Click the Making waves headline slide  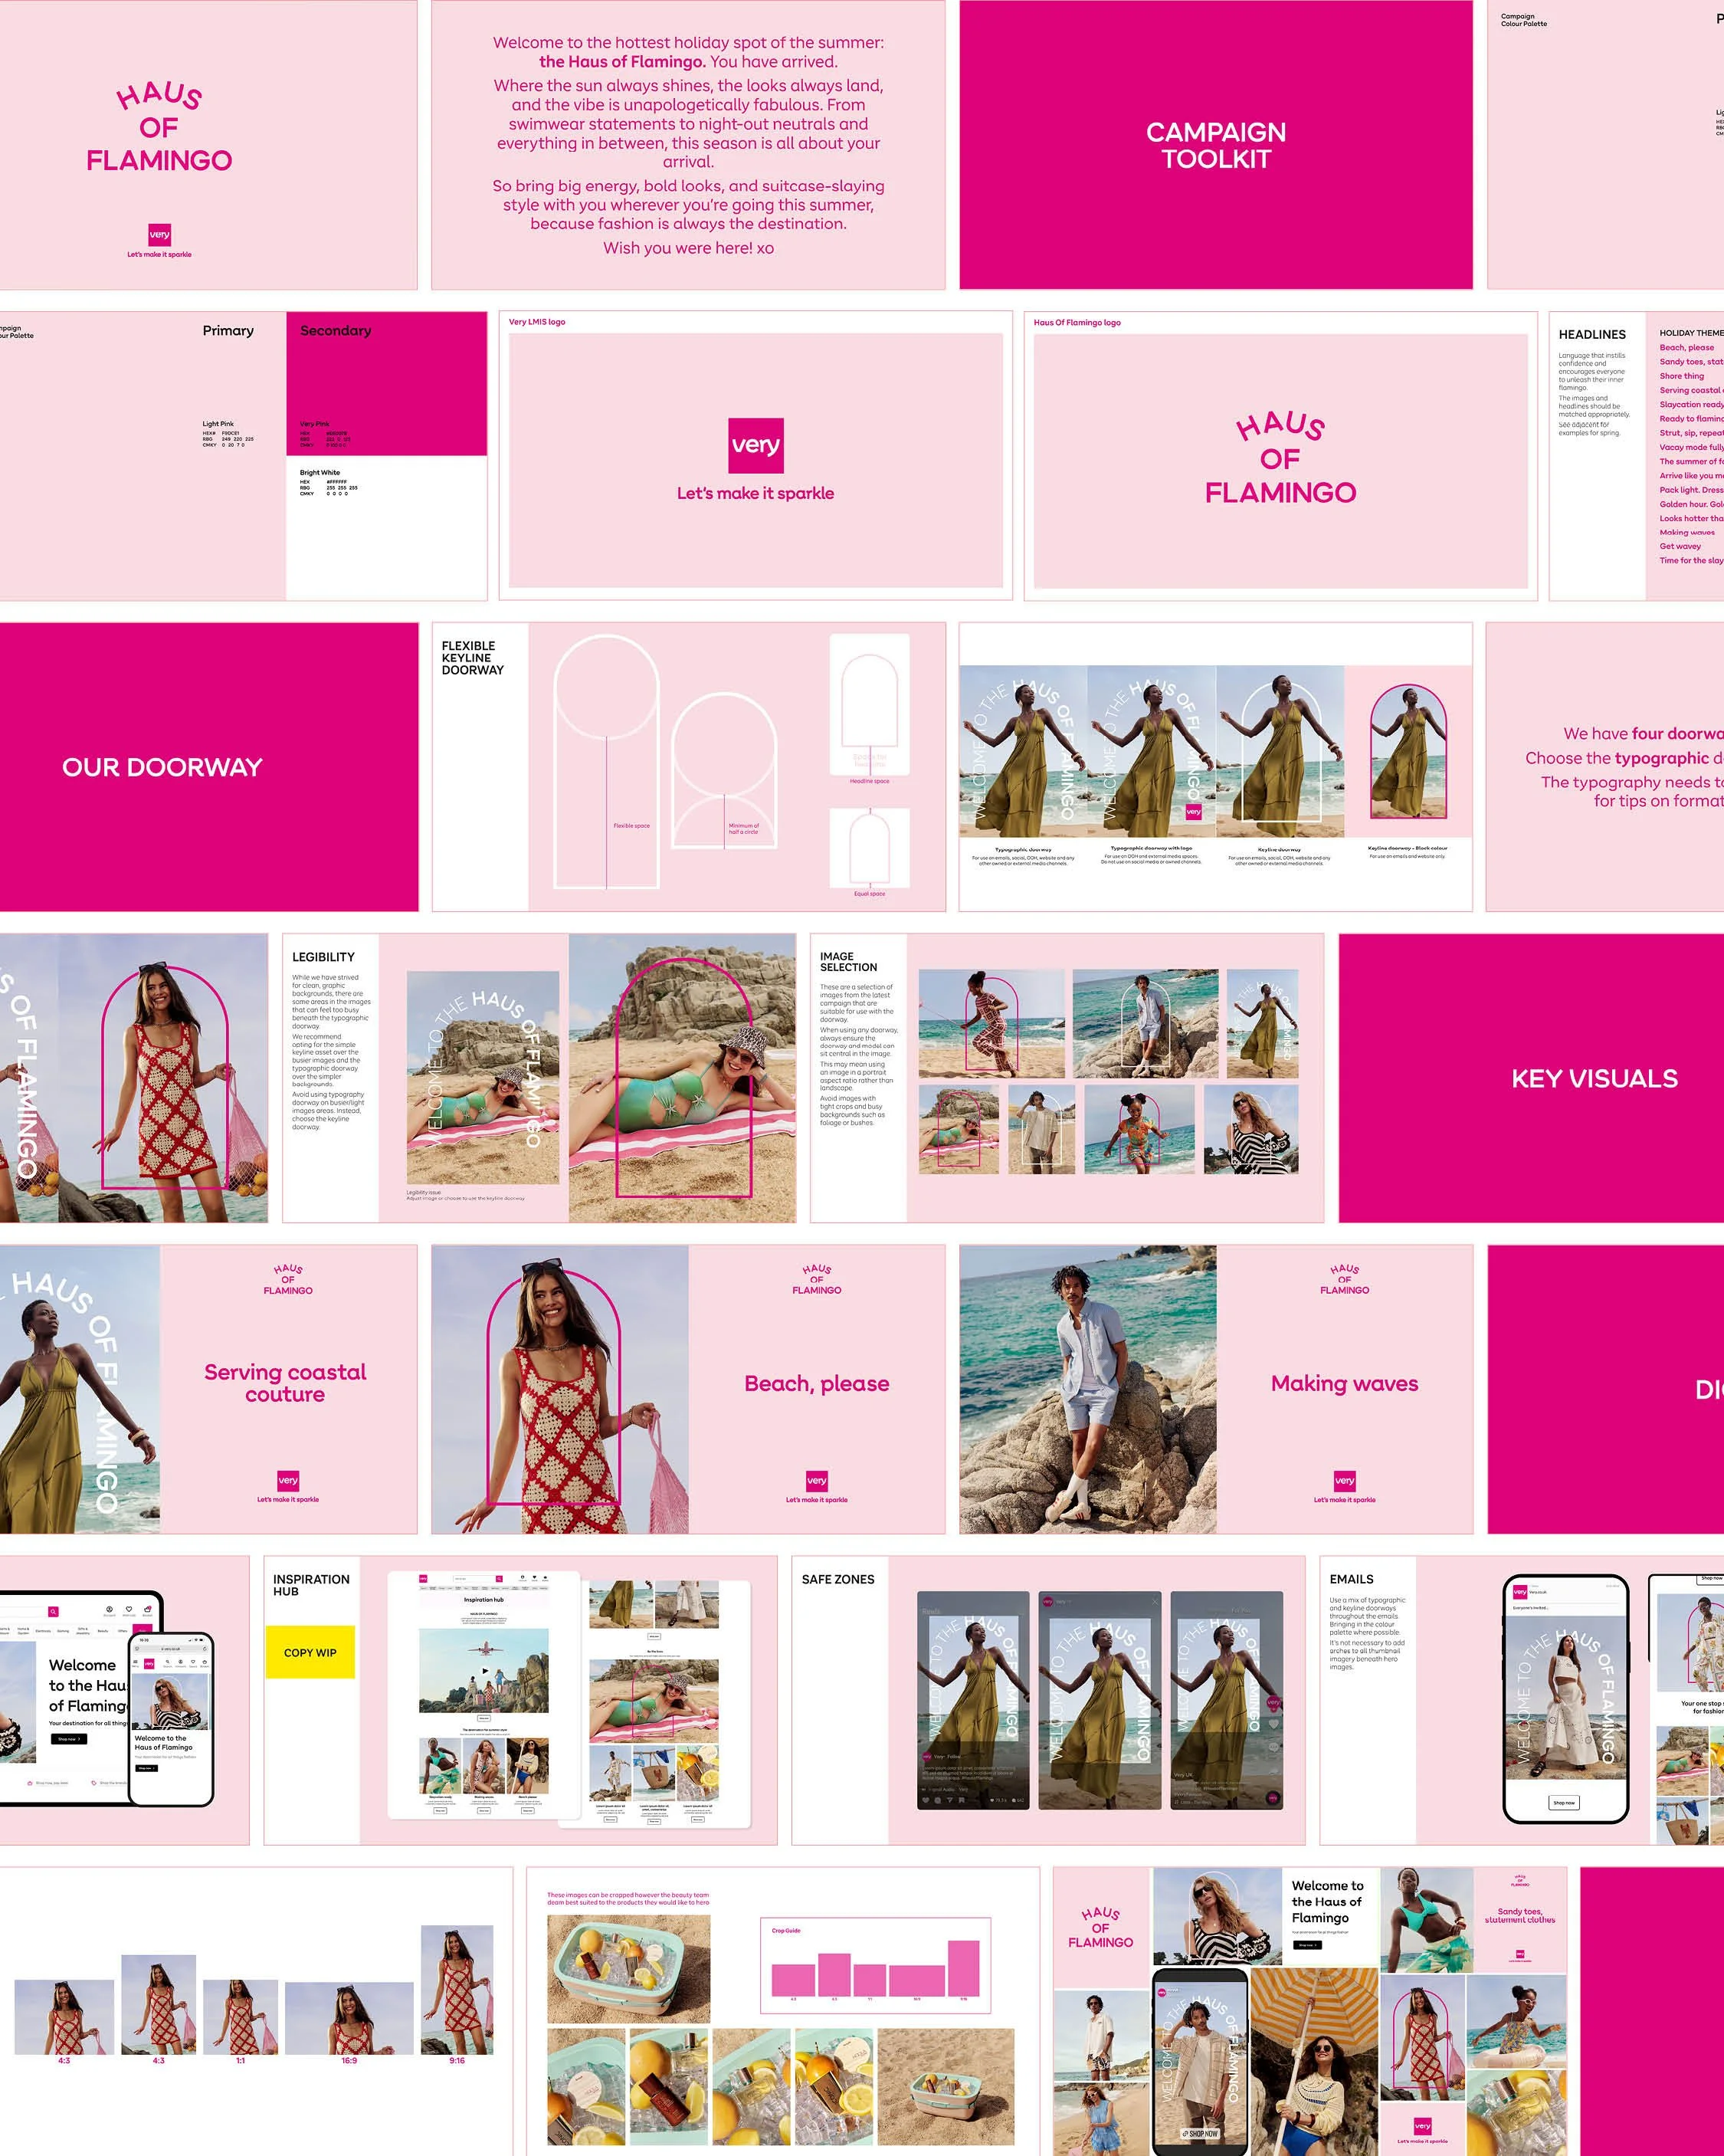tap(1344, 1384)
